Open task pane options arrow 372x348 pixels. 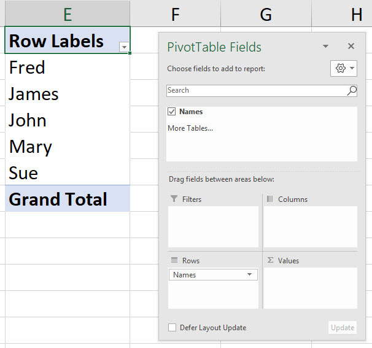[326, 47]
